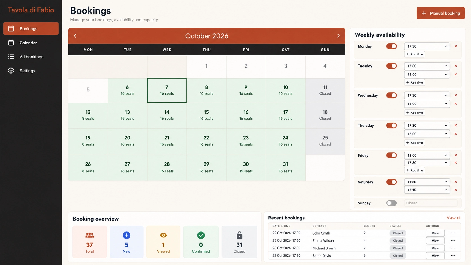Create a Manual booking
Screen dimensions: 471x265
point(441,13)
